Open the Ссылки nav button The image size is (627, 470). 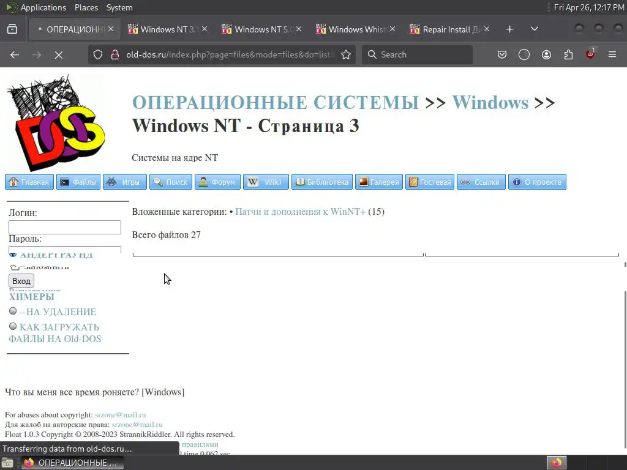481,182
